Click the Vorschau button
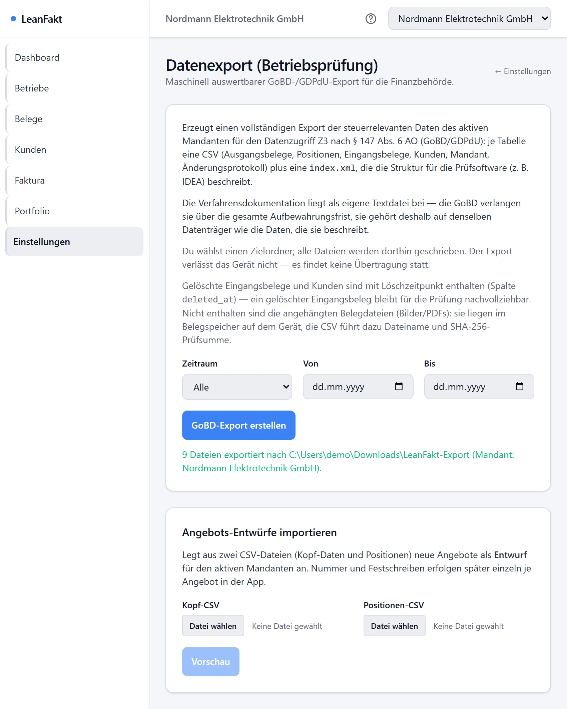This screenshot has height=709, width=567. pyautogui.click(x=210, y=662)
